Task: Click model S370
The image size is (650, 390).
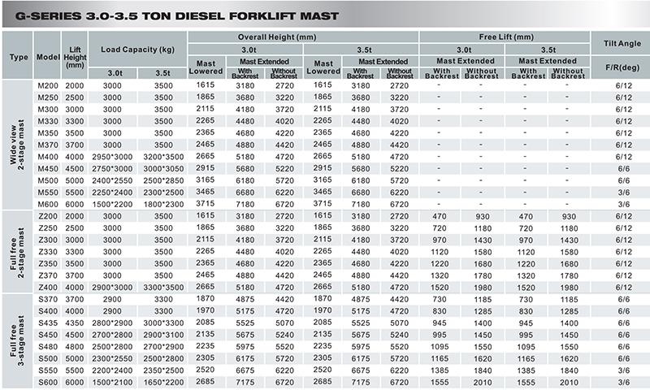Action: [48, 300]
